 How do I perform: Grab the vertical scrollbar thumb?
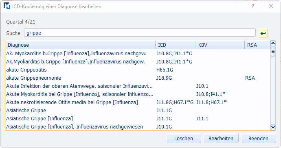point(273,52)
